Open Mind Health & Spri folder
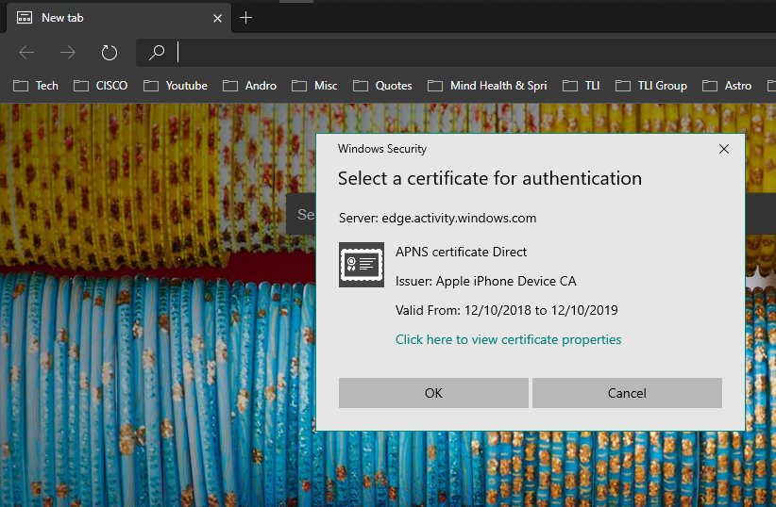Screen dimensions: 776x507 [x=487, y=86]
